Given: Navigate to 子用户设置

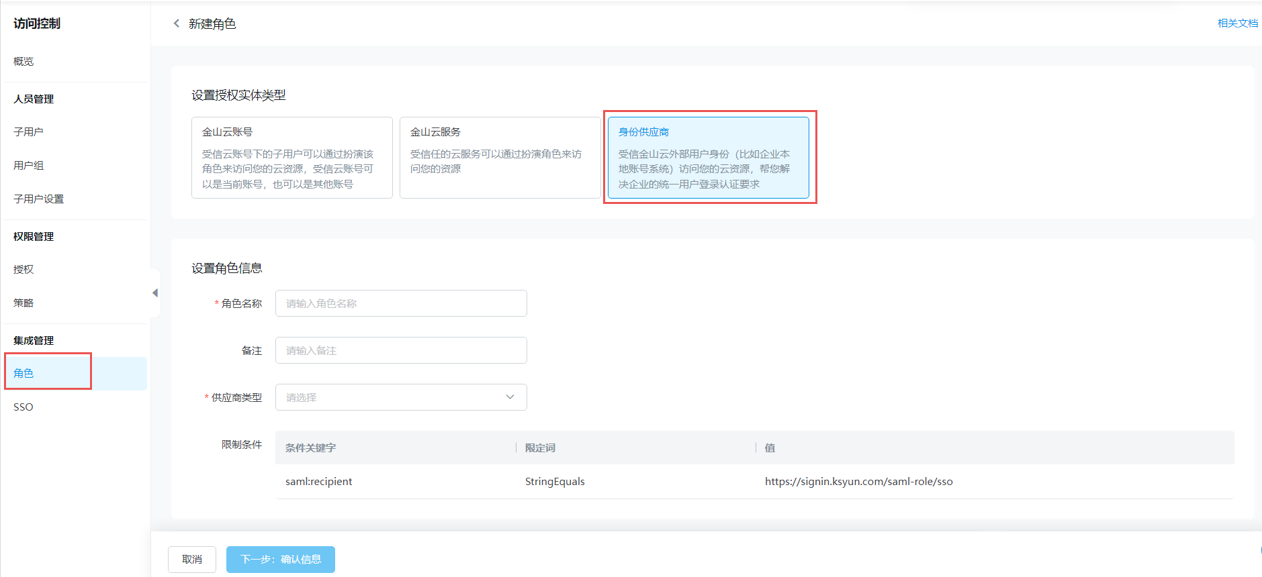Looking at the screenshot, I should [x=38, y=199].
